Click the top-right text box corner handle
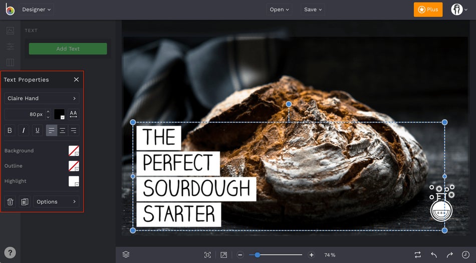The width and height of the screenshot is (476, 263). (444, 122)
